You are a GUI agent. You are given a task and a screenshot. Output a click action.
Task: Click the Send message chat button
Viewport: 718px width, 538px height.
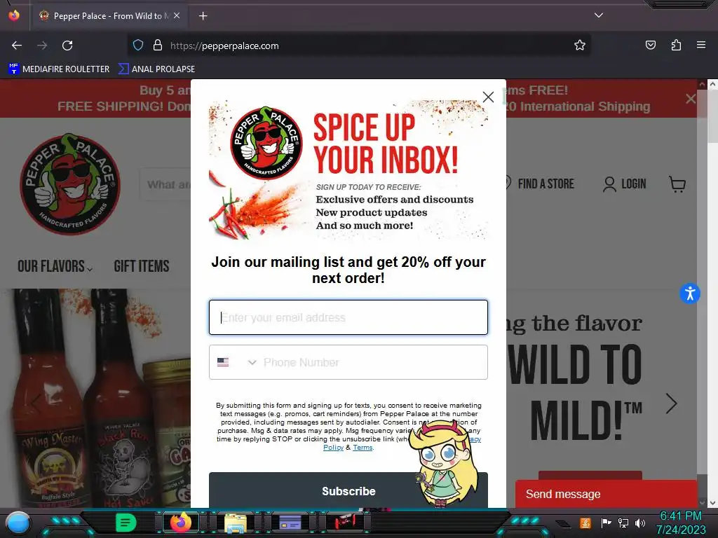(x=607, y=494)
